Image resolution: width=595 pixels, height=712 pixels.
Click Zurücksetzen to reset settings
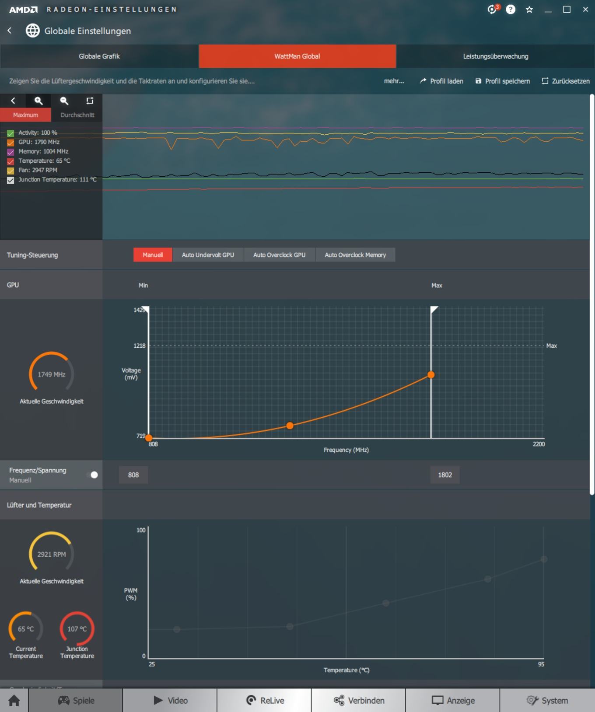click(566, 81)
